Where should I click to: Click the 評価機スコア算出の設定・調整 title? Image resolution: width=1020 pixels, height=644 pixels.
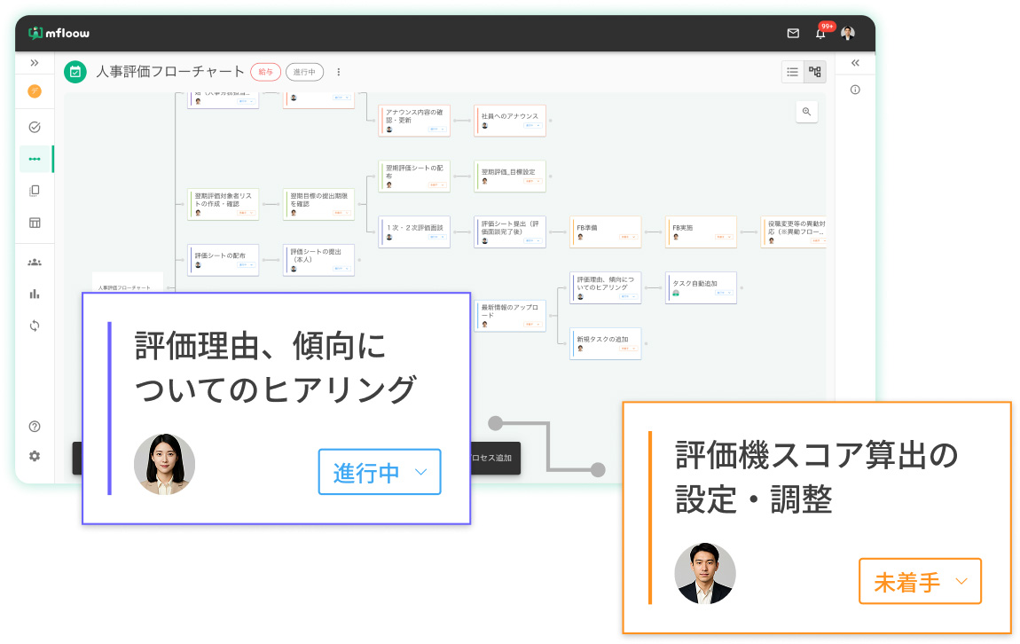[816, 477]
